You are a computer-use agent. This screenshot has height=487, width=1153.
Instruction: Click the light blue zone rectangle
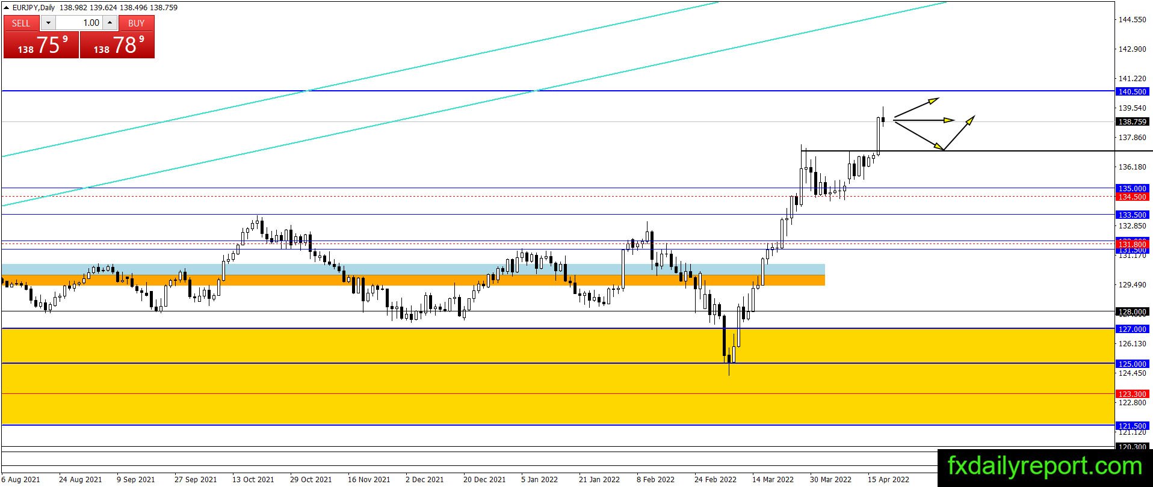tap(413, 269)
